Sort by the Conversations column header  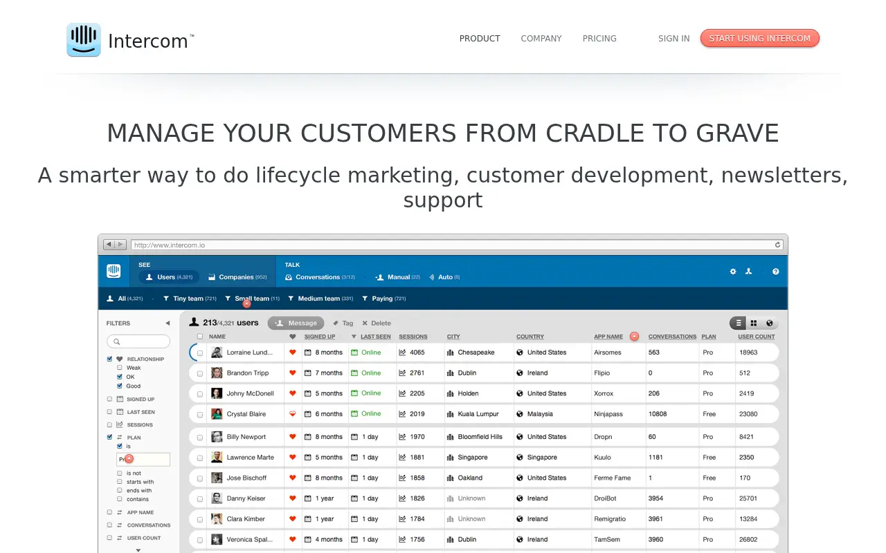672,337
